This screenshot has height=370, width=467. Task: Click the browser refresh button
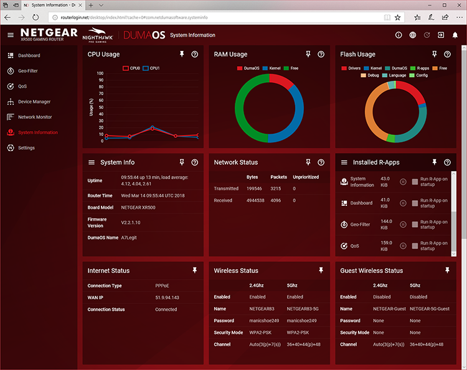pyautogui.click(x=35, y=17)
